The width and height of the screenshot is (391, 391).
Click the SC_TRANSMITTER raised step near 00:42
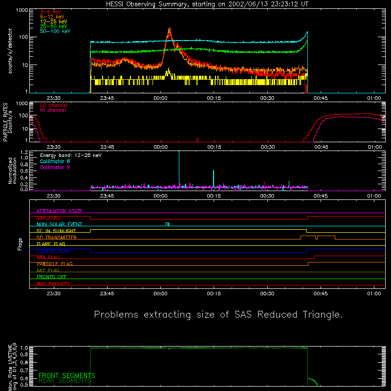[308, 236]
